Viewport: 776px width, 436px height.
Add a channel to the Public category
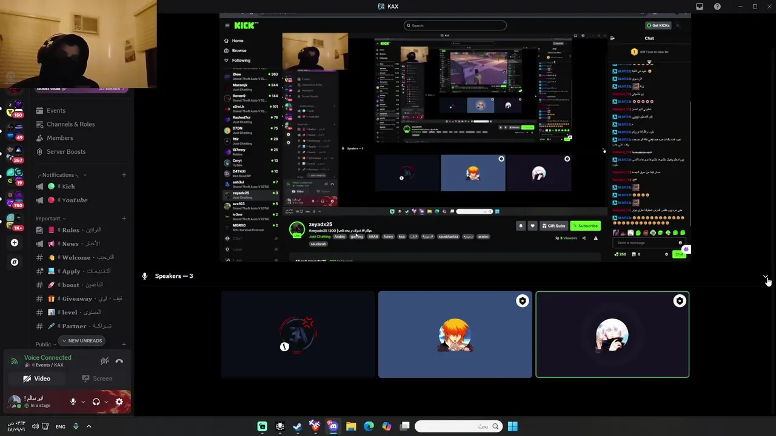point(124,345)
